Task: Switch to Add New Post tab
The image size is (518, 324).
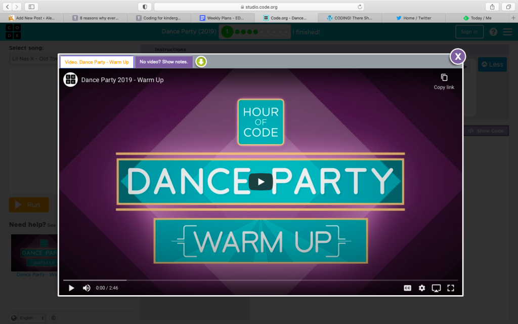Action: tap(32, 18)
